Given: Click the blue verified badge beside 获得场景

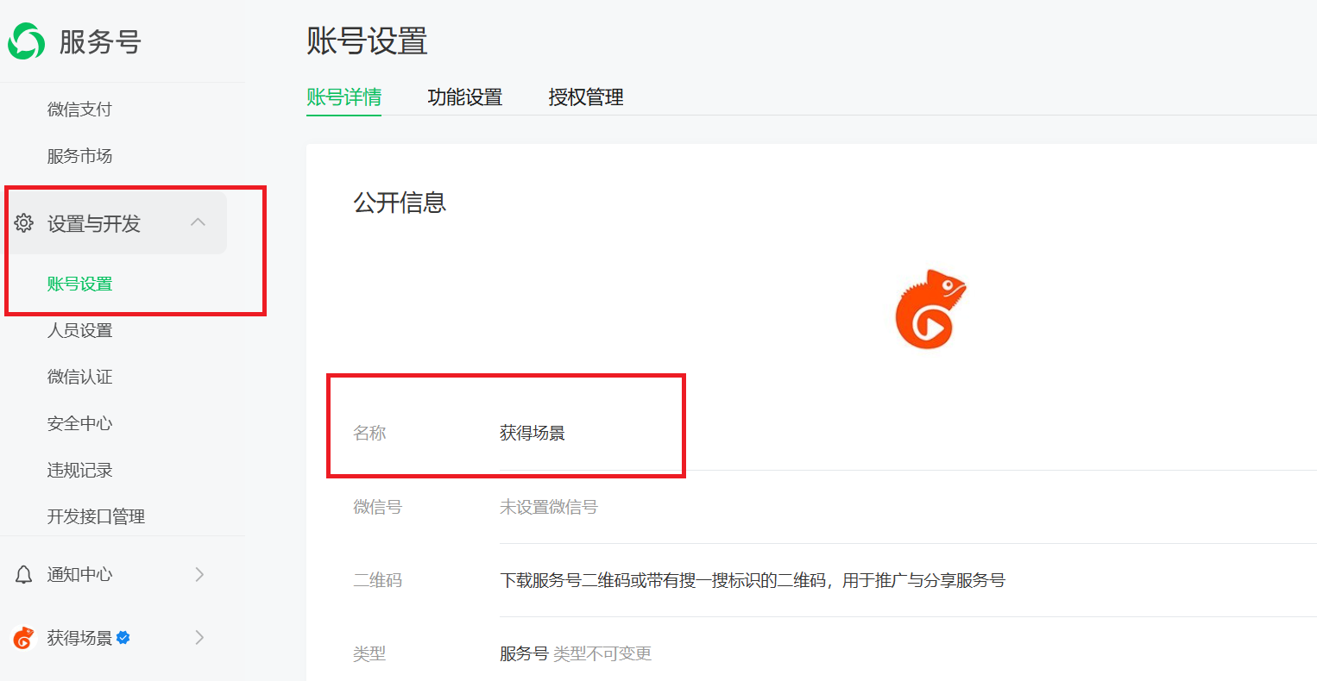Looking at the screenshot, I should tap(123, 638).
